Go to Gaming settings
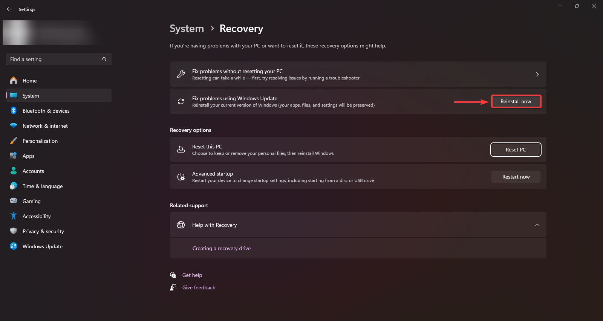The height and width of the screenshot is (321, 603). click(59, 201)
